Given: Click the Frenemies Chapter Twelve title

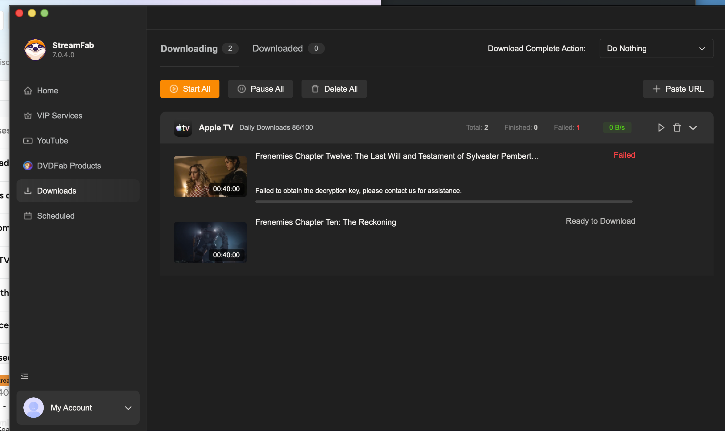Looking at the screenshot, I should [x=397, y=156].
